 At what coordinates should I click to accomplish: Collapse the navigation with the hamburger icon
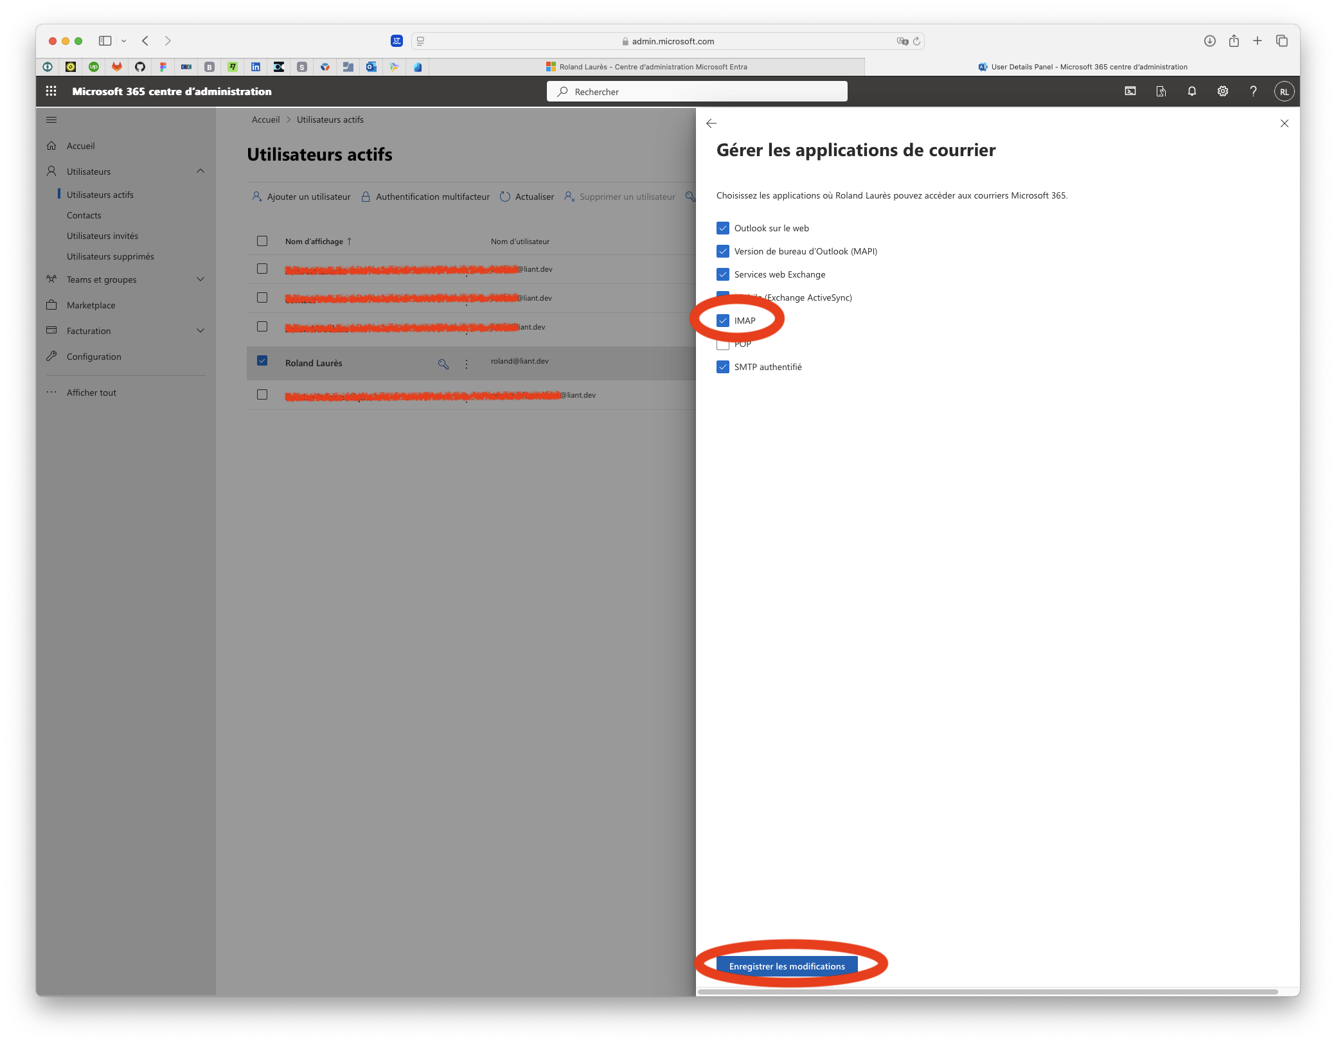(51, 119)
